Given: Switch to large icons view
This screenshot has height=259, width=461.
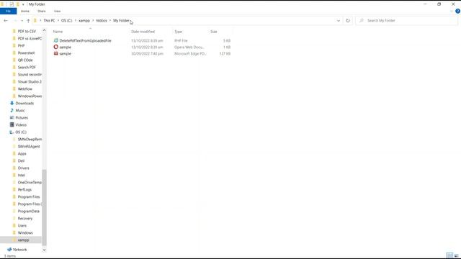Looking at the screenshot, I should [457, 255].
